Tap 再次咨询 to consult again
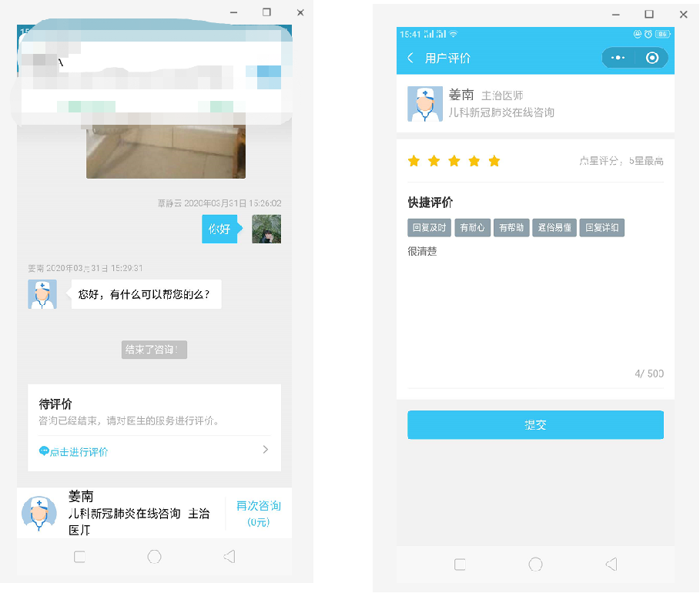Screen dimensions: 700x593 coord(258,506)
